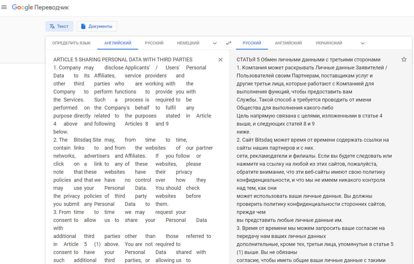Clear the source text with X

[220, 60]
